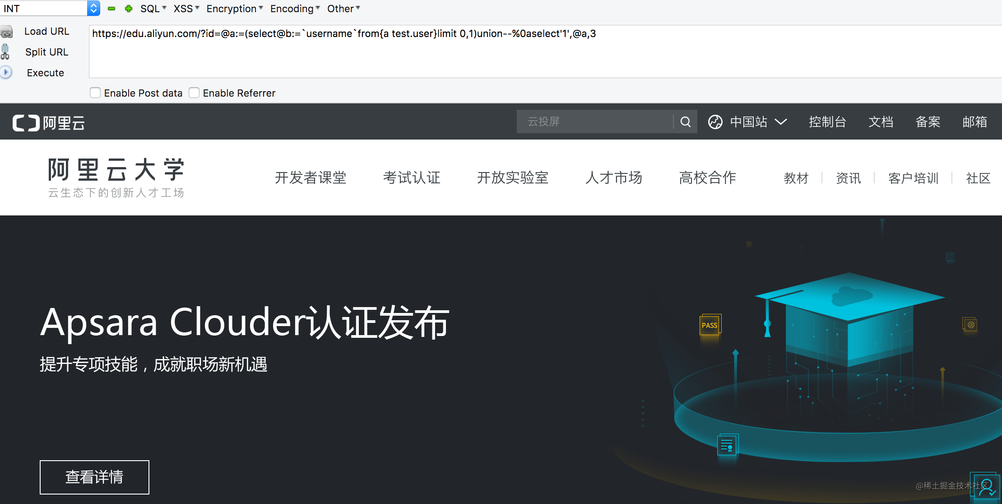Click the Aliyun logo in header

coord(49,123)
